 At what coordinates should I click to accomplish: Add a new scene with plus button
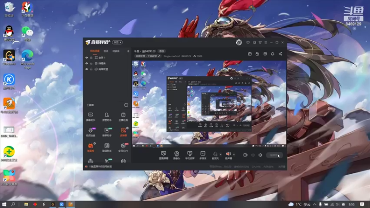tap(128, 51)
